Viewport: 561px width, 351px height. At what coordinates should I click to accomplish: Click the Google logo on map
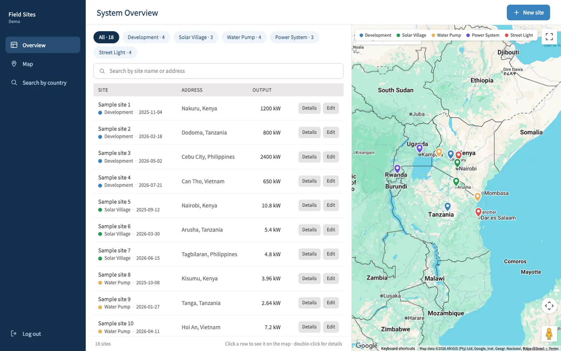(366, 345)
